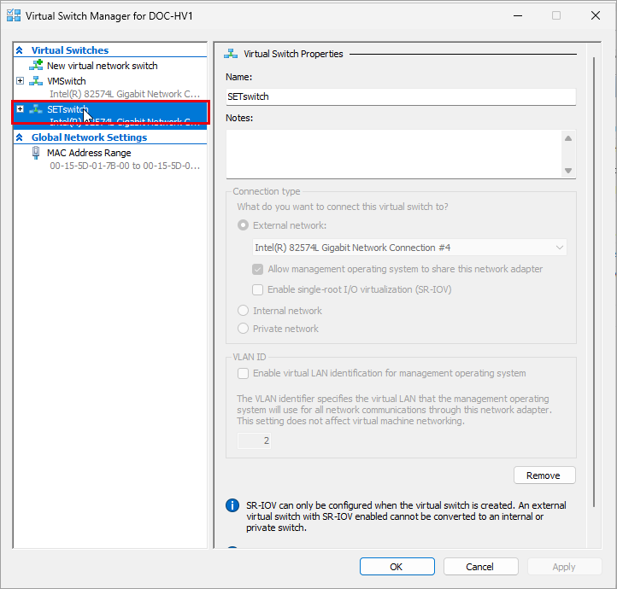Click the Global Network Settings heading
The image size is (617, 589).
[x=90, y=137]
